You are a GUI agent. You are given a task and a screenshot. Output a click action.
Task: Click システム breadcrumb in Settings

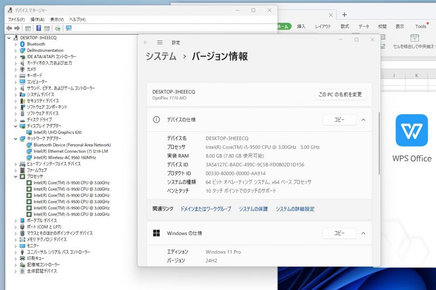[161, 56]
